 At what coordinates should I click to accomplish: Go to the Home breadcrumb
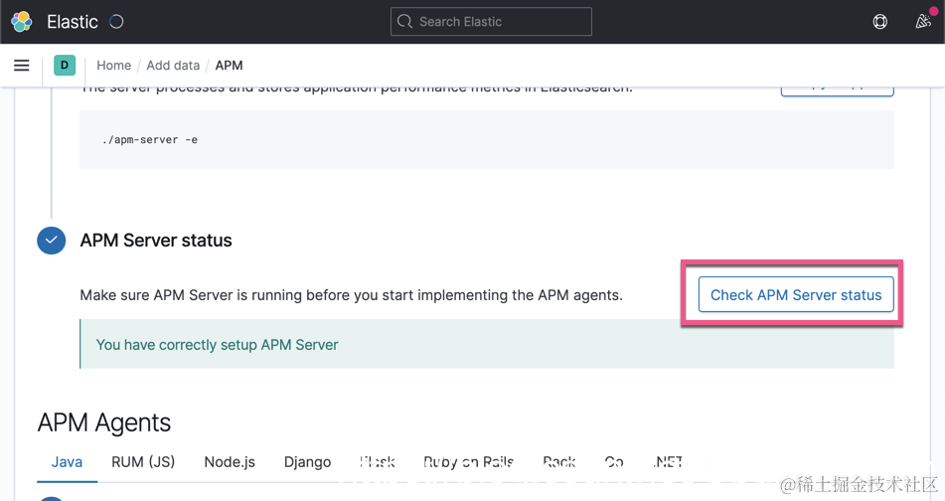(x=114, y=66)
